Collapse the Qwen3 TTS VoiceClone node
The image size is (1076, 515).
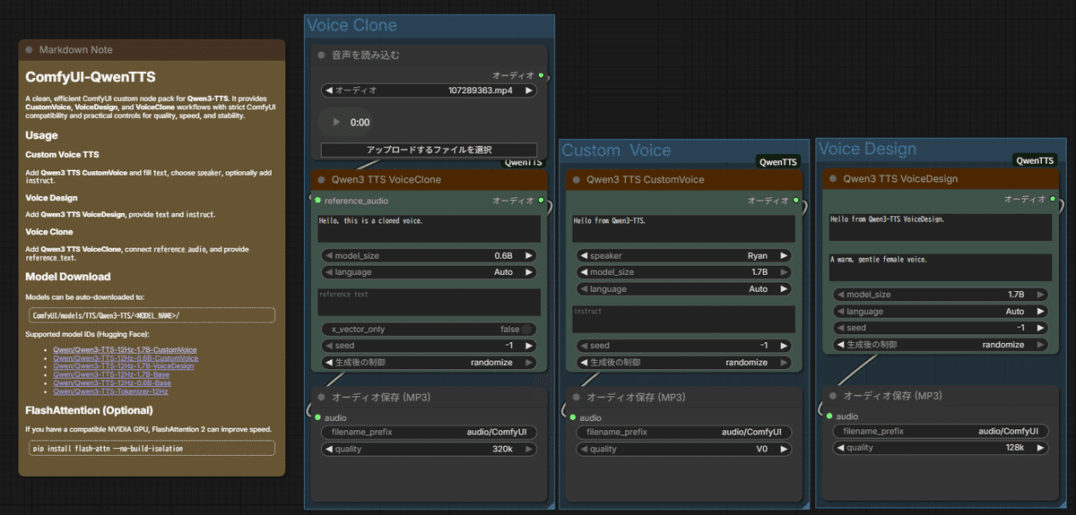click(321, 179)
